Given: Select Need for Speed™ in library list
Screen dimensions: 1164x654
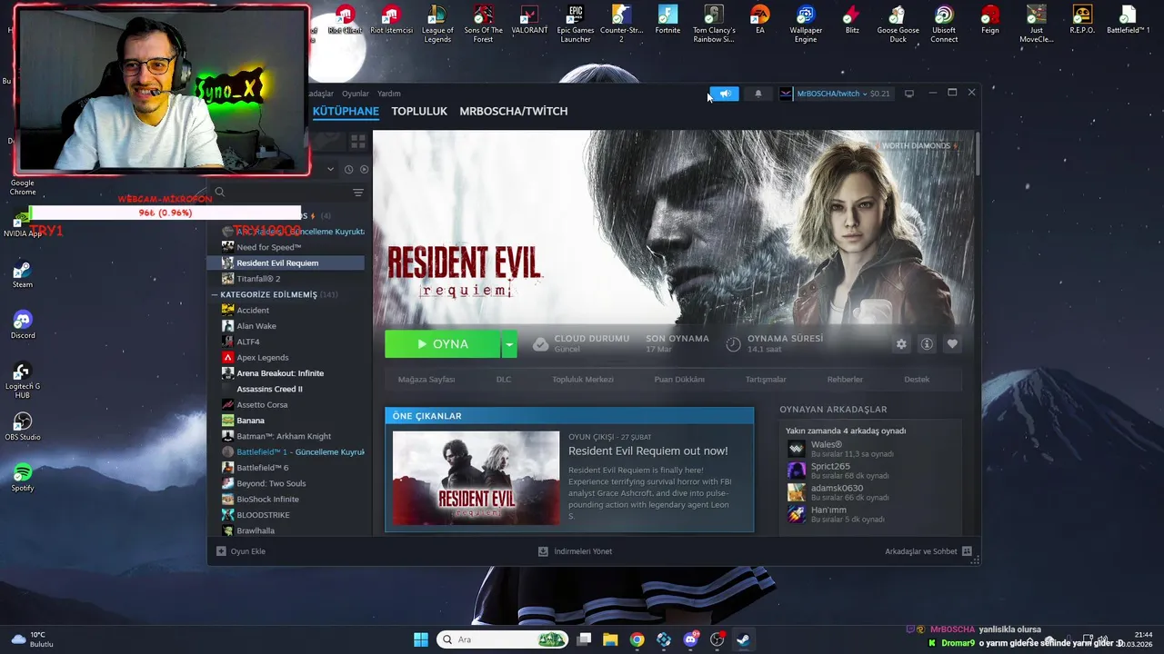Looking at the screenshot, I should pos(268,247).
